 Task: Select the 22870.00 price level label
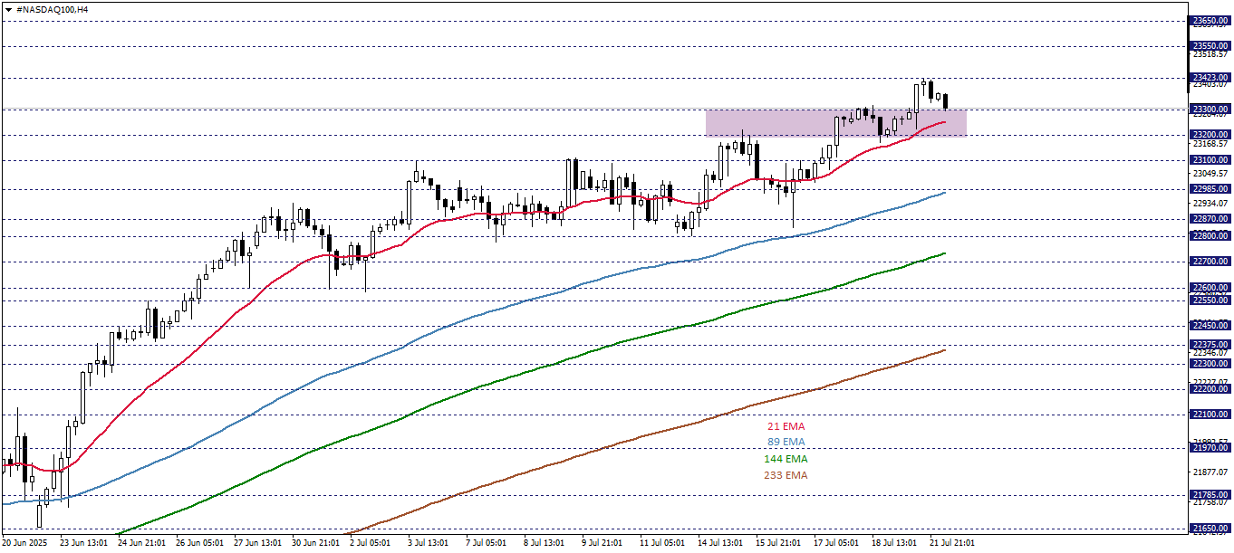pyautogui.click(x=1210, y=219)
